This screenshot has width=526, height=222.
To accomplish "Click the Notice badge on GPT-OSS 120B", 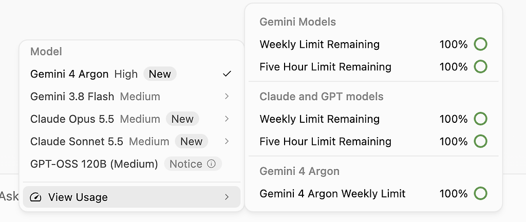I will coord(193,163).
